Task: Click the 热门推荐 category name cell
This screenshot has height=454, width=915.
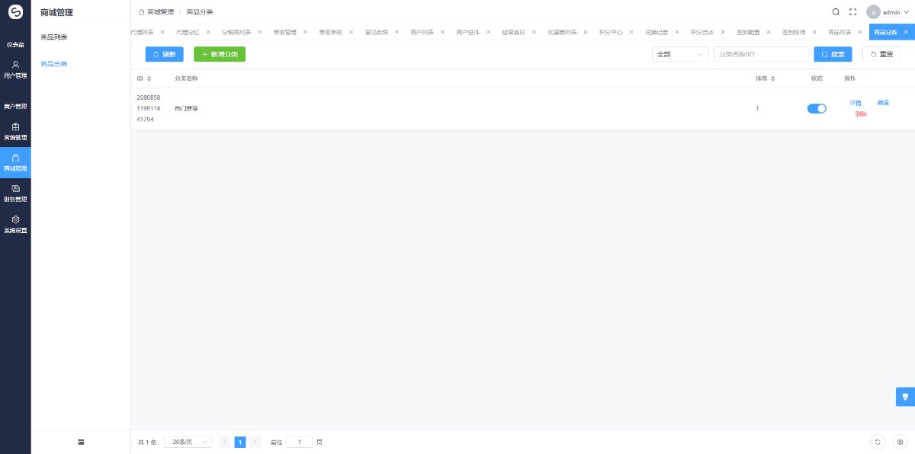Action: click(x=186, y=109)
